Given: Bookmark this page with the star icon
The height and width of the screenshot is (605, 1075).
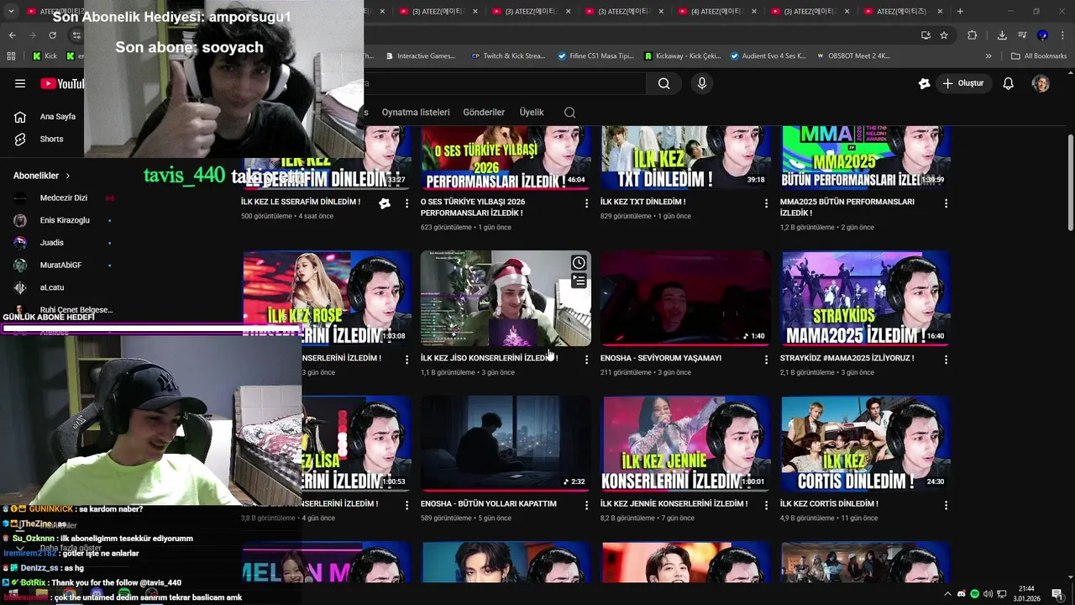Looking at the screenshot, I should (944, 35).
